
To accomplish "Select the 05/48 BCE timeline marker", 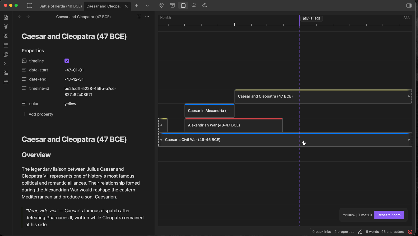I will pyautogui.click(x=312, y=19).
